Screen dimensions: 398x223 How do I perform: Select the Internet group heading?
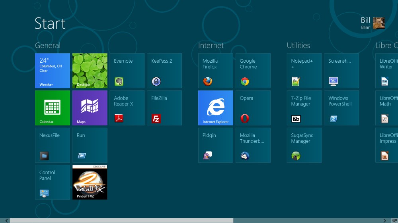[x=211, y=46]
